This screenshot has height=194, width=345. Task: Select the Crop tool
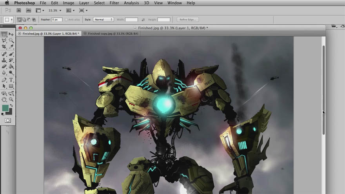4,47
